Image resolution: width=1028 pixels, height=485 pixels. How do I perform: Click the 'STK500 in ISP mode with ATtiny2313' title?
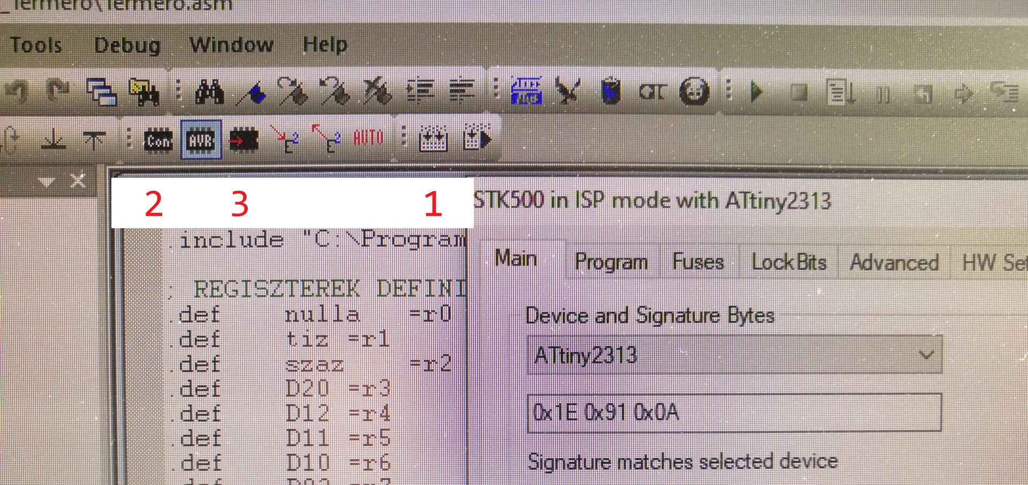[652, 201]
